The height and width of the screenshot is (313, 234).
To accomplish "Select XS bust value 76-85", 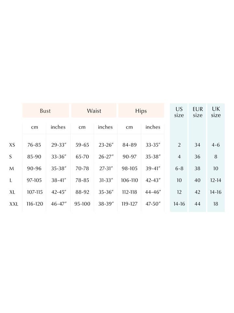I will pyautogui.click(x=34, y=145).
